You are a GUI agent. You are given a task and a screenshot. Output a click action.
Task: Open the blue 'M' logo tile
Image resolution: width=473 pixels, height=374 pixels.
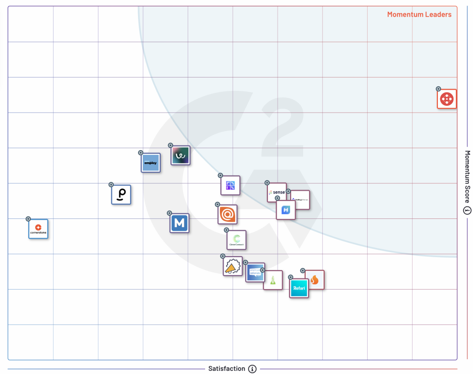[180, 223]
